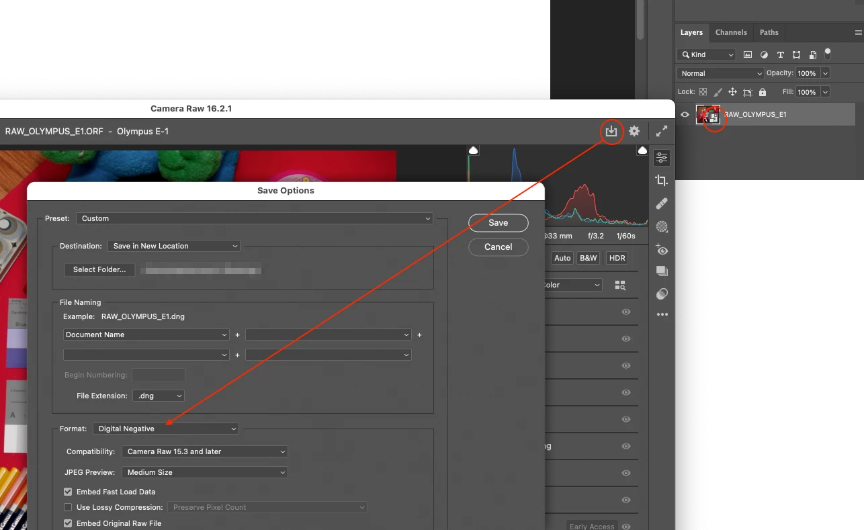Open the File Extension .dng dropdown
Screen dimensions: 864x530
click(x=158, y=396)
